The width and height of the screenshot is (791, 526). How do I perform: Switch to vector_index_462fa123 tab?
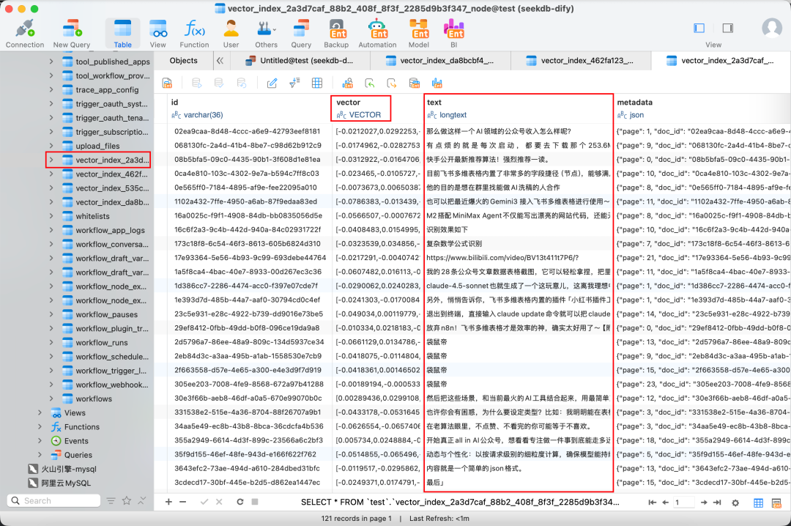point(581,61)
